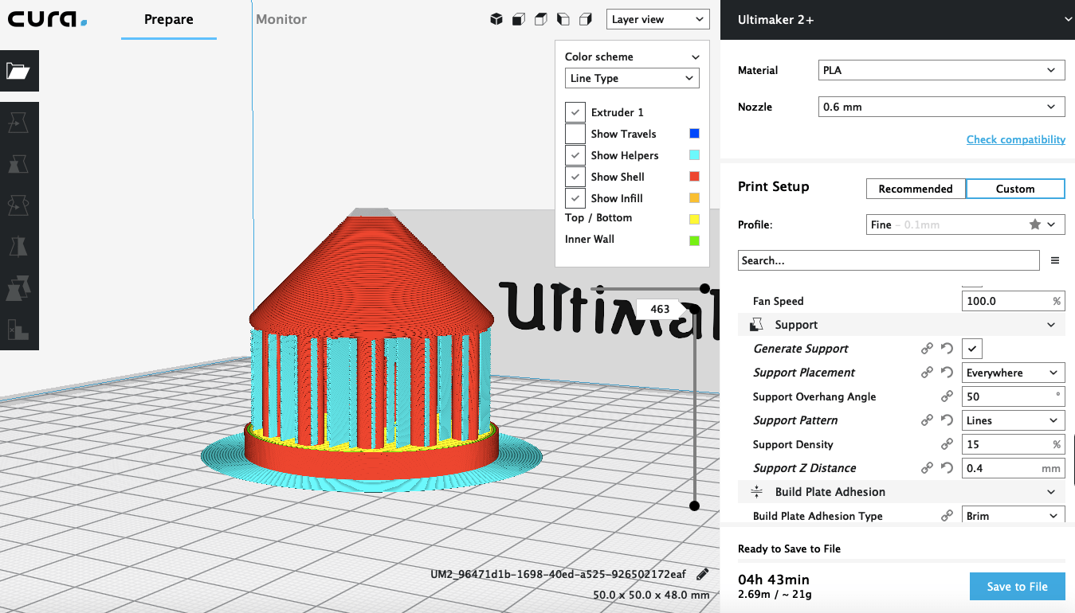Toggle the Generate Support checkbox
This screenshot has width=1075, height=613.
coord(972,349)
